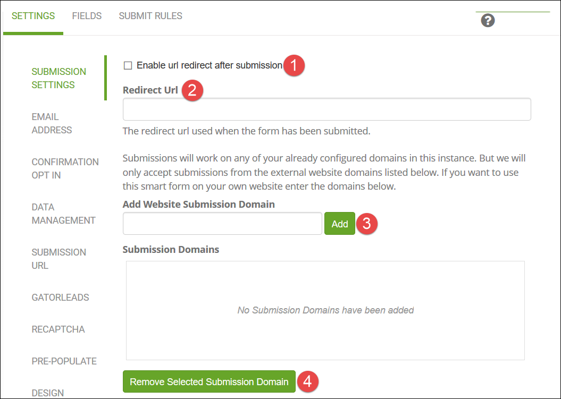Select Submission URL in sidebar

point(58,259)
